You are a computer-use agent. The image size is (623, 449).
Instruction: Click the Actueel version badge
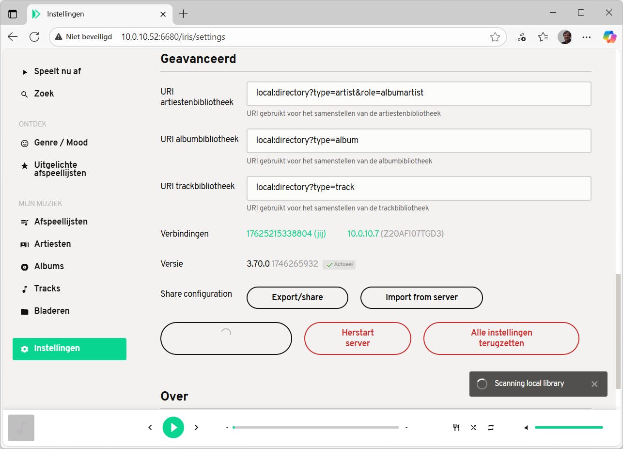pyautogui.click(x=339, y=265)
